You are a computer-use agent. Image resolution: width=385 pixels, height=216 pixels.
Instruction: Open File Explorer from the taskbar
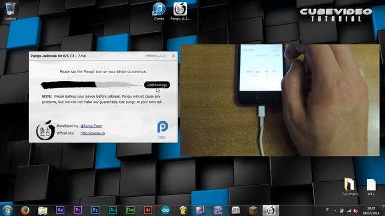click(x=43, y=211)
